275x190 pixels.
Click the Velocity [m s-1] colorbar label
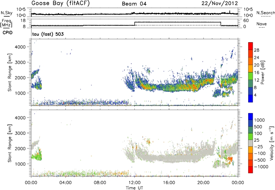pyautogui.click(x=271, y=143)
